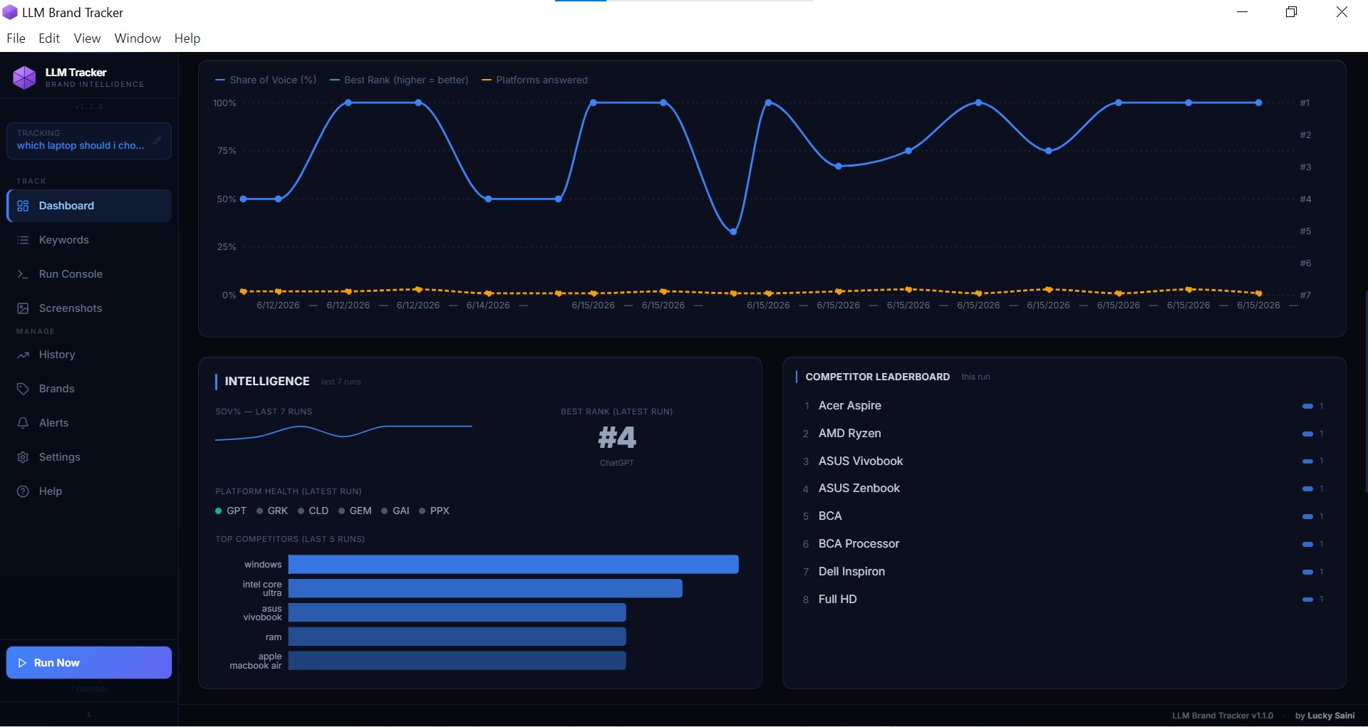Click the Screenshots image icon
This screenshot has width=1368, height=727.
click(23, 308)
